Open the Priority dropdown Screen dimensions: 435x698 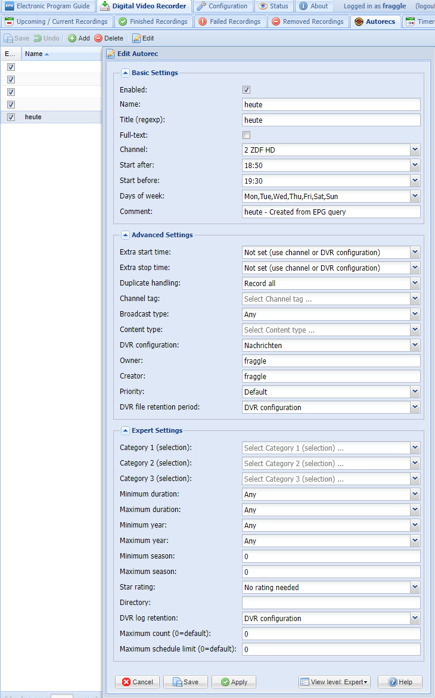pyautogui.click(x=415, y=392)
